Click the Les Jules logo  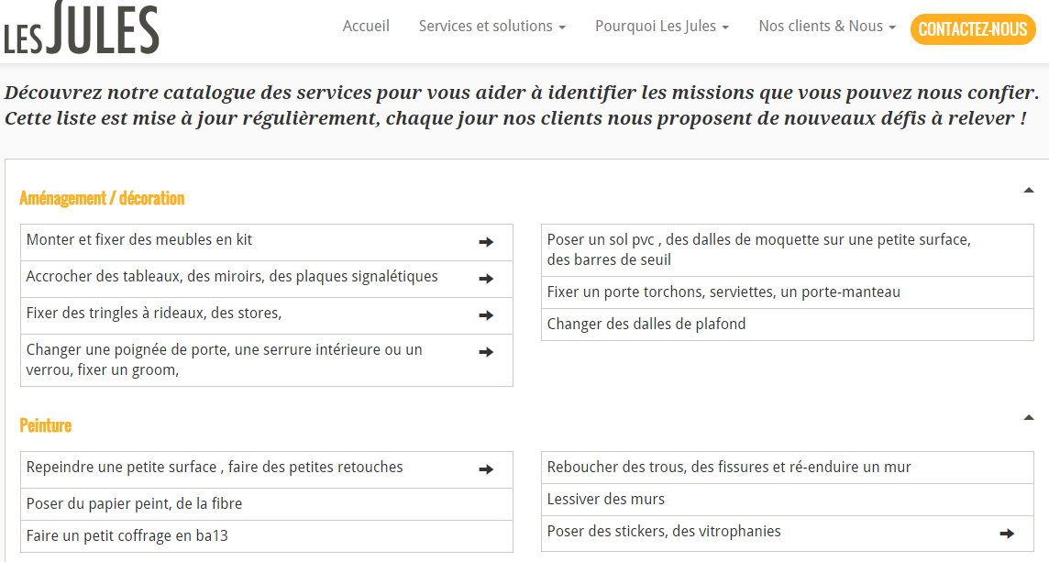(82, 28)
